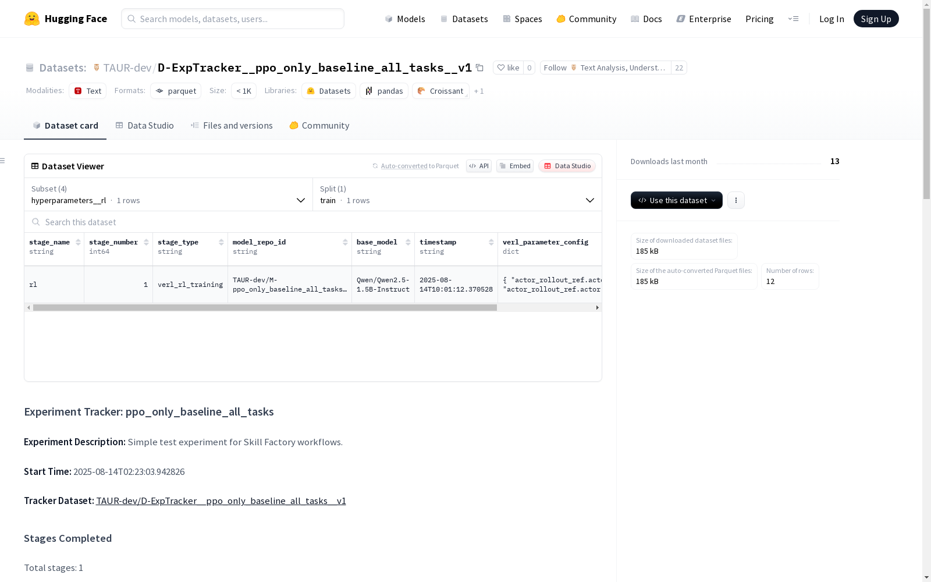Click the rl stage_name cell
Screen dimensions: 931x582
54,285
